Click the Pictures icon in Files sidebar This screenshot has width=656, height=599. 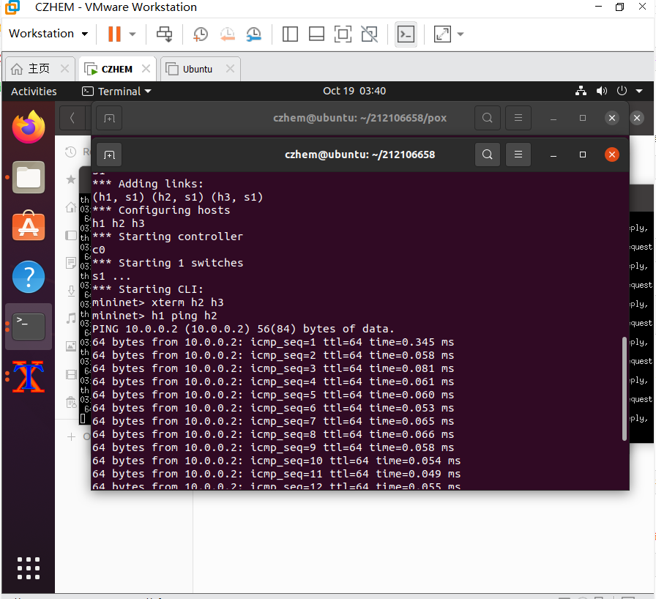(x=71, y=346)
